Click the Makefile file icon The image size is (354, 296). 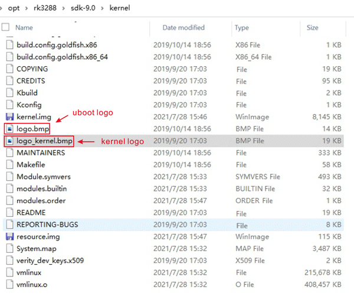(x=9, y=165)
